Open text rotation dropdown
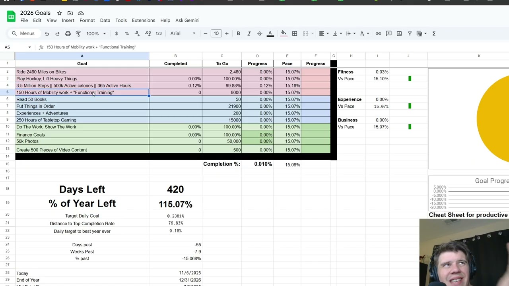Image resolution: width=509 pixels, height=286 pixels. tap(364, 33)
